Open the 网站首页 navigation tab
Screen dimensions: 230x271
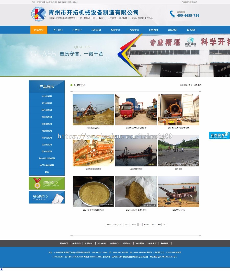(x=39, y=30)
